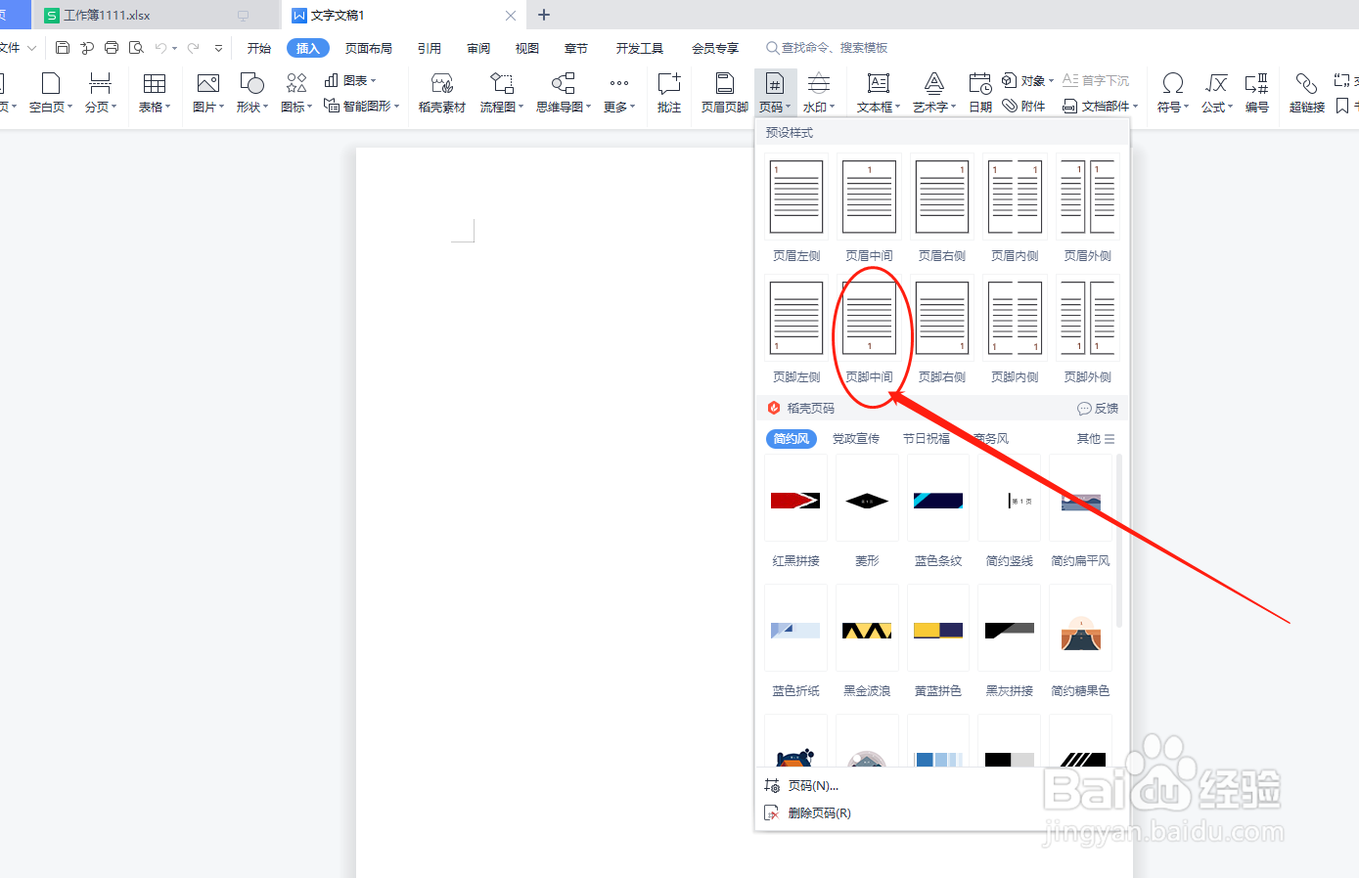Open the 稻壳素材 materials icon
This screenshot has height=878, width=1359.
click(x=442, y=93)
